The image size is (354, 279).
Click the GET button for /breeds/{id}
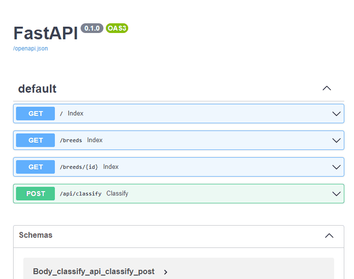coord(35,167)
